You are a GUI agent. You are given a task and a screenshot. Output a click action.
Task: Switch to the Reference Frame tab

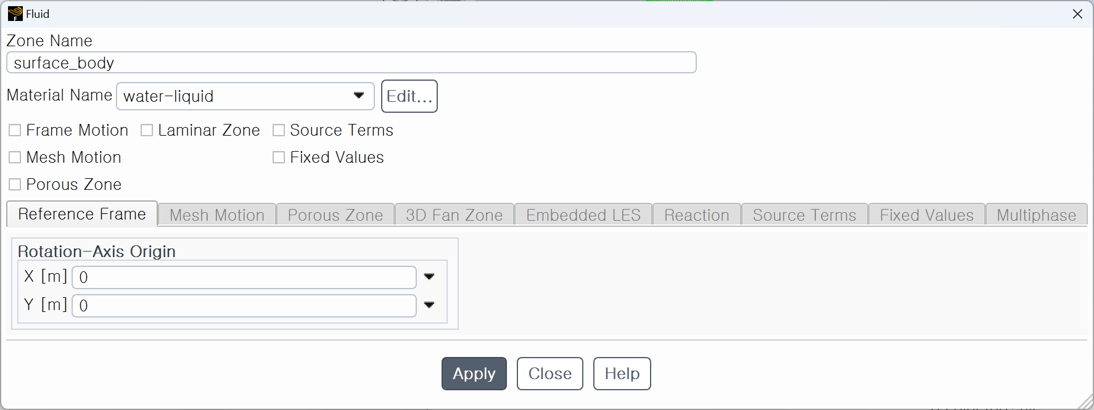tap(82, 214)
